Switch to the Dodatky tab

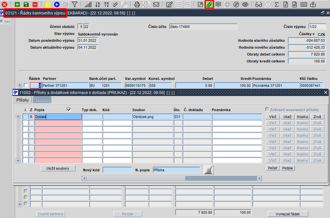[x=42, y=100]
